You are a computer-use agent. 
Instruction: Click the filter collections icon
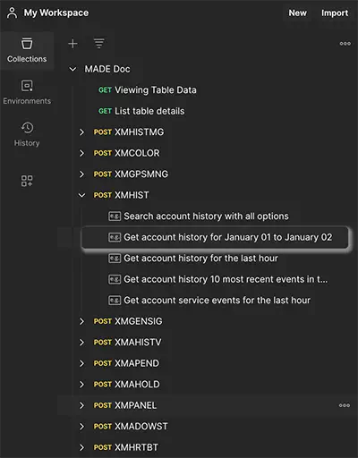pyautogui.click(x=99, y=44)
